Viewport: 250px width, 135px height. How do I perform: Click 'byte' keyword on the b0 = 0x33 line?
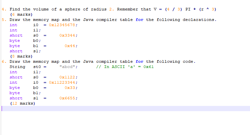click(x=15, y=88)
